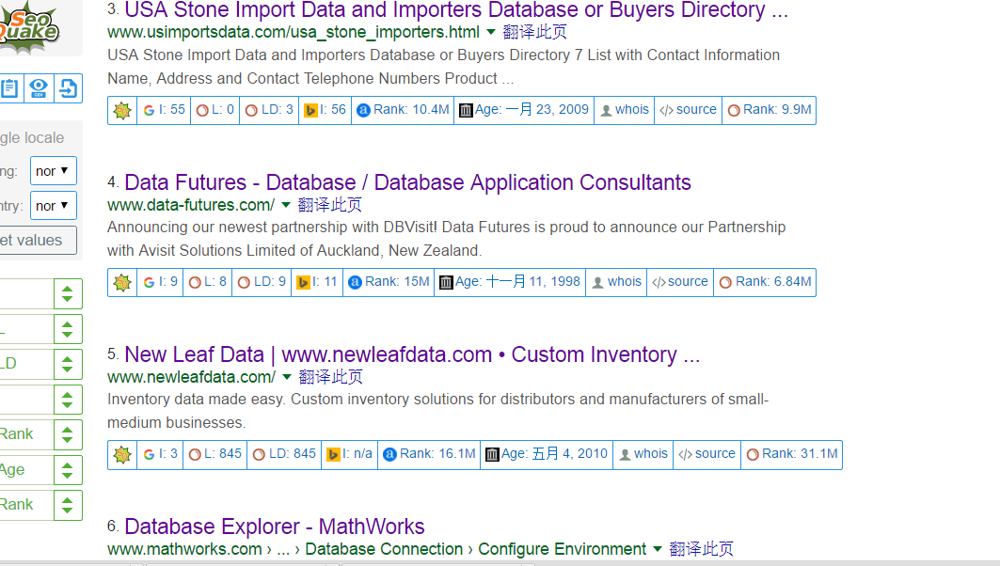
Task: Expand dropdown arrow beside usimportsdata URL
Action: point(490,32)
